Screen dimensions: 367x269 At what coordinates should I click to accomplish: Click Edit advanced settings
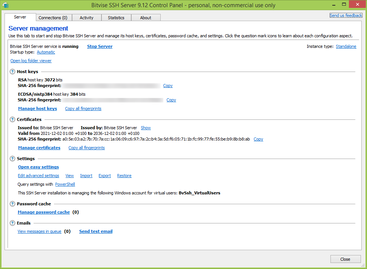click(x=38, y=176)
